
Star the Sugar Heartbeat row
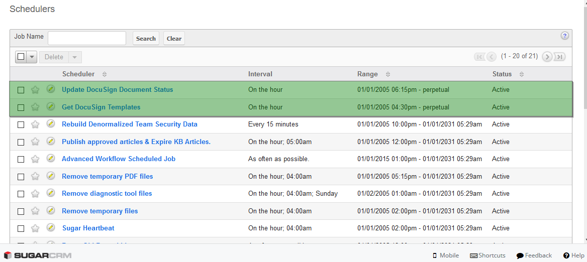(x=35, y=228)
